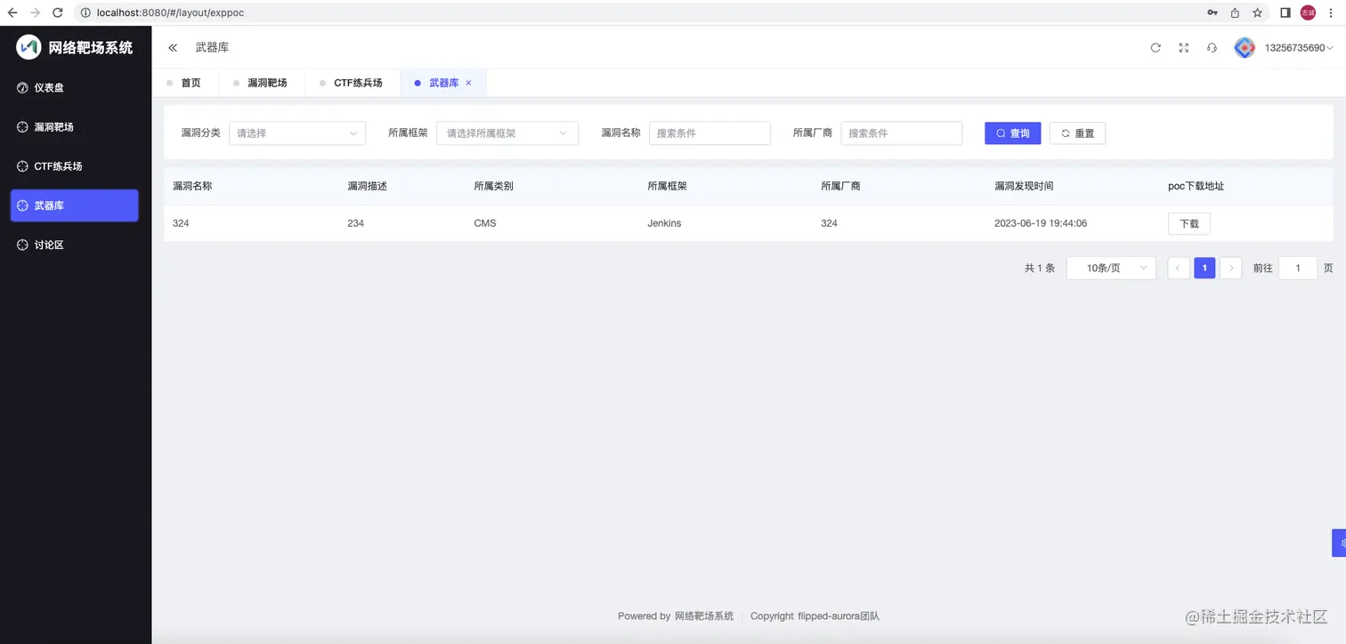Click the fullscreen expand icon
Viewport: 1346px width, 644px height.
(1183, 47)
